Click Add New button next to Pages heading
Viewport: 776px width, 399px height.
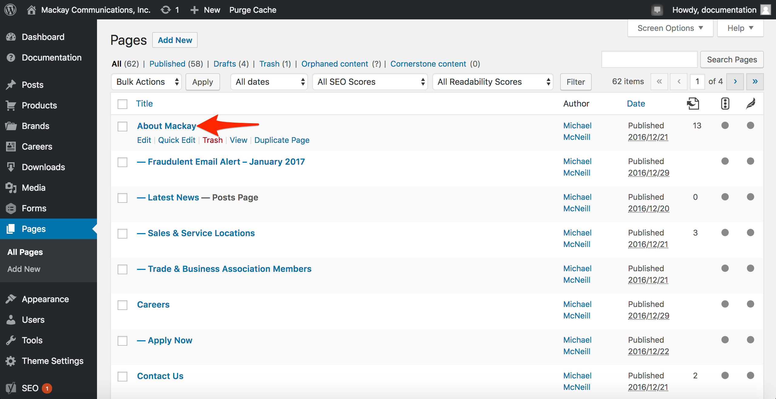[175, 40]
